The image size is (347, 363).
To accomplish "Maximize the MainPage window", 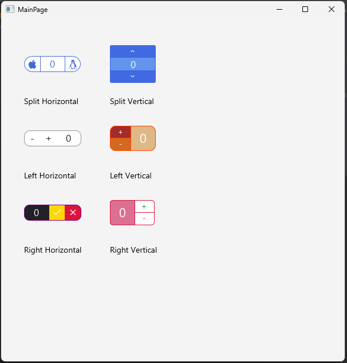I will 305,9.
